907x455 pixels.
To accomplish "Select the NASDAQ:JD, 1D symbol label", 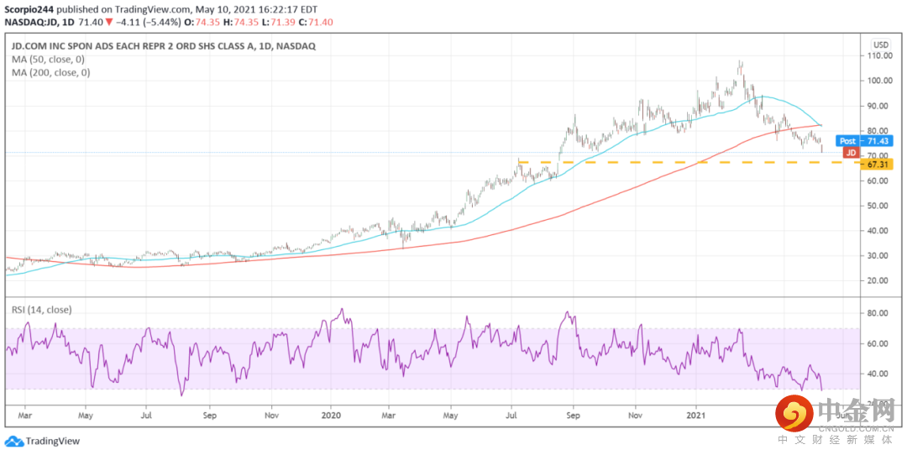I will [x=39, y=22].
